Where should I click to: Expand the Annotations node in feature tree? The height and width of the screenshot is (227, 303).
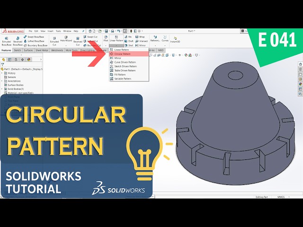pyautogui.click(x=2, y=81)
